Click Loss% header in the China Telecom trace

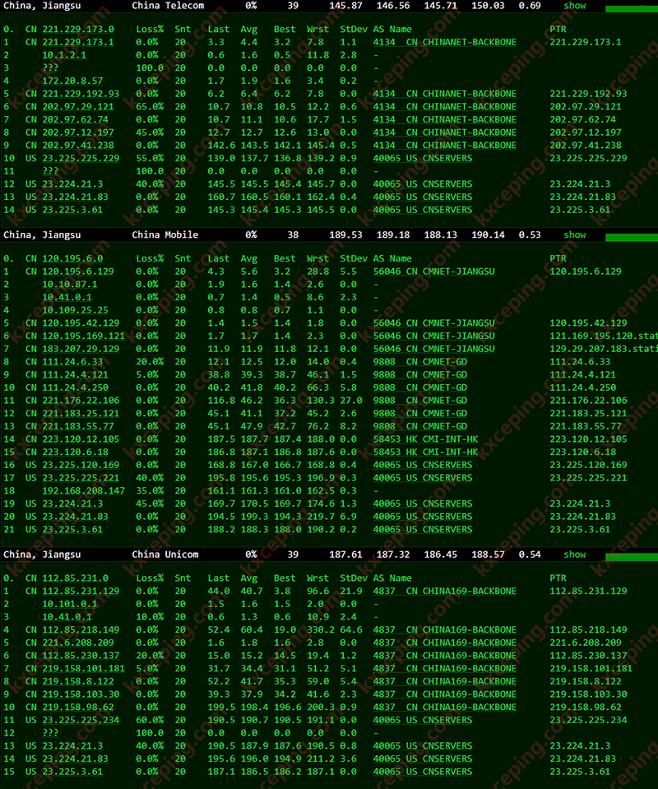point(150,29)
